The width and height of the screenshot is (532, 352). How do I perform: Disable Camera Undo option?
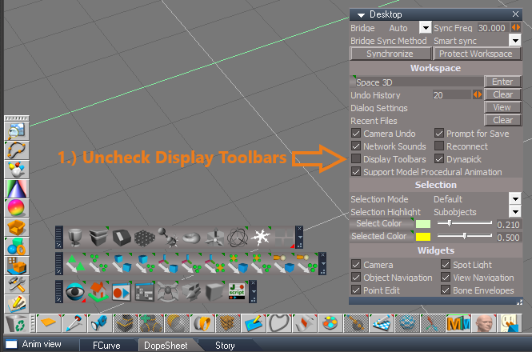356,133
